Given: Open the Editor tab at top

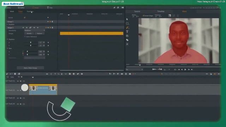Looking at the screenshot, I should point(21,8).
